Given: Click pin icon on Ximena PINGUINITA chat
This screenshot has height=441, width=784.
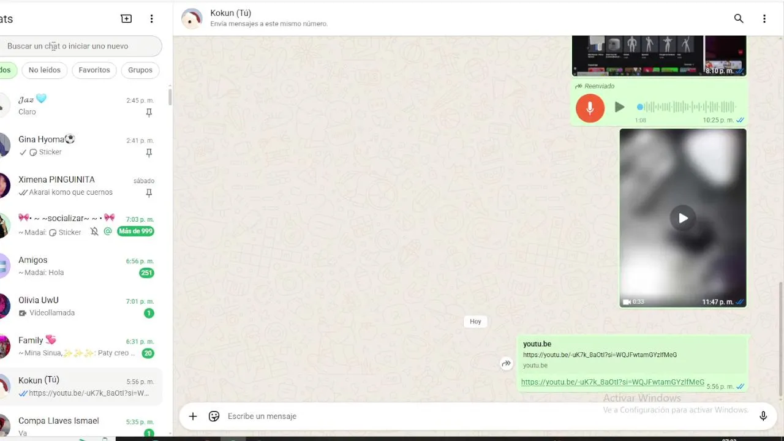Looking at the screenshot, I should [x=149, y=193].
